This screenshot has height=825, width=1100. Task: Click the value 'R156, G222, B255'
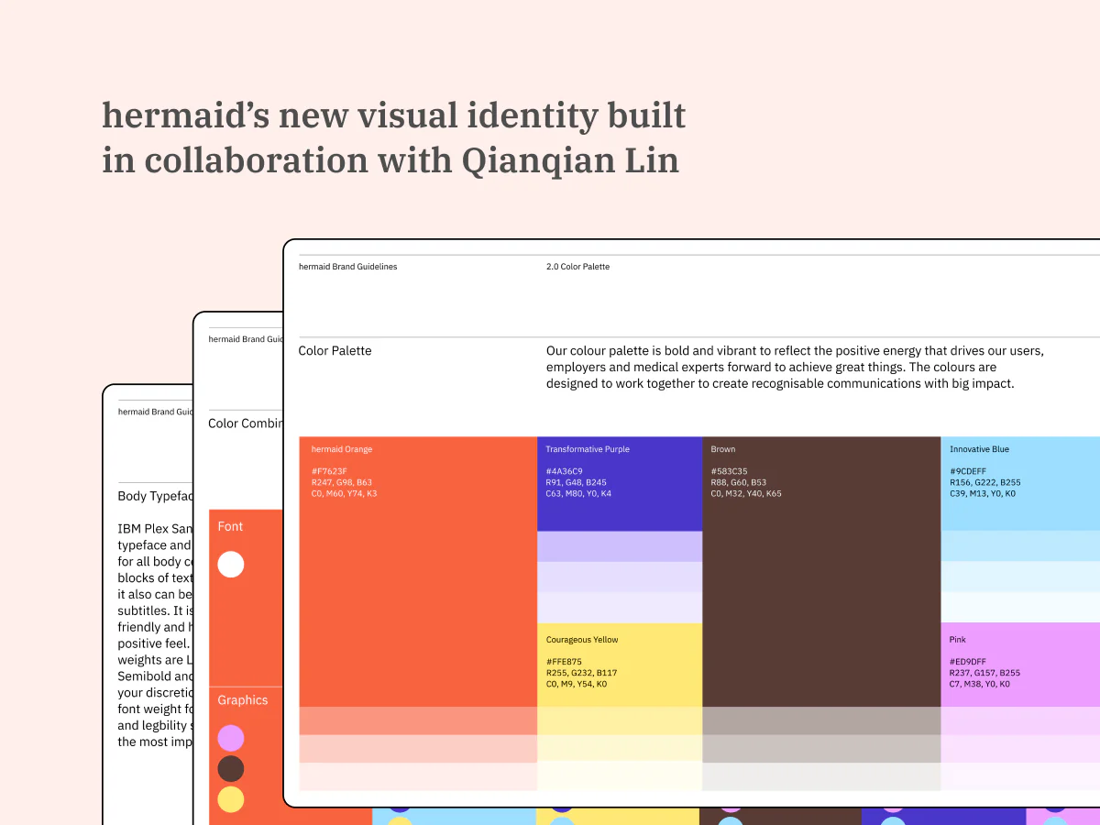point(985,482)
